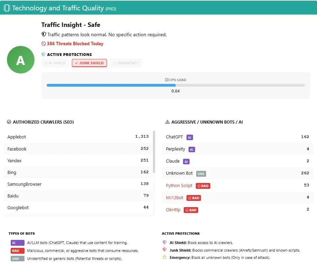The image size is (317, 272).
Task: Click the checkmark icon beside Authorized Crawlers
Action: 9,122
